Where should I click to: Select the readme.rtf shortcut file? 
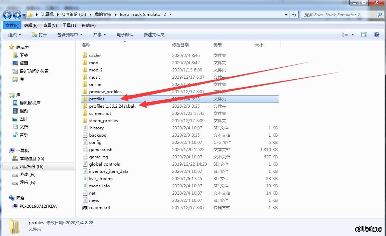click(x=100, y=208)
